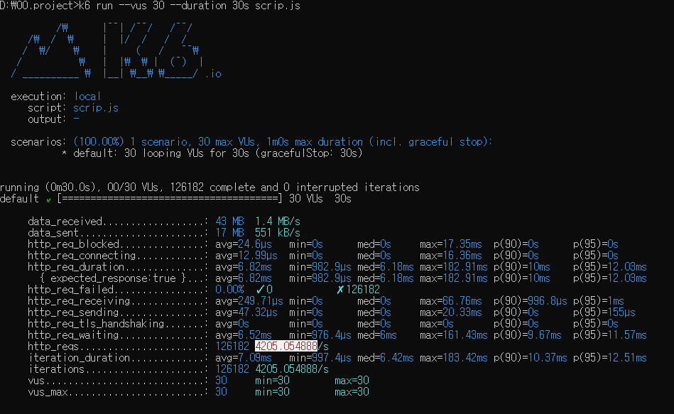The height and width of the screenshot is (414, 674).
Task: Click the scenarios summary line
Action: 251,142
